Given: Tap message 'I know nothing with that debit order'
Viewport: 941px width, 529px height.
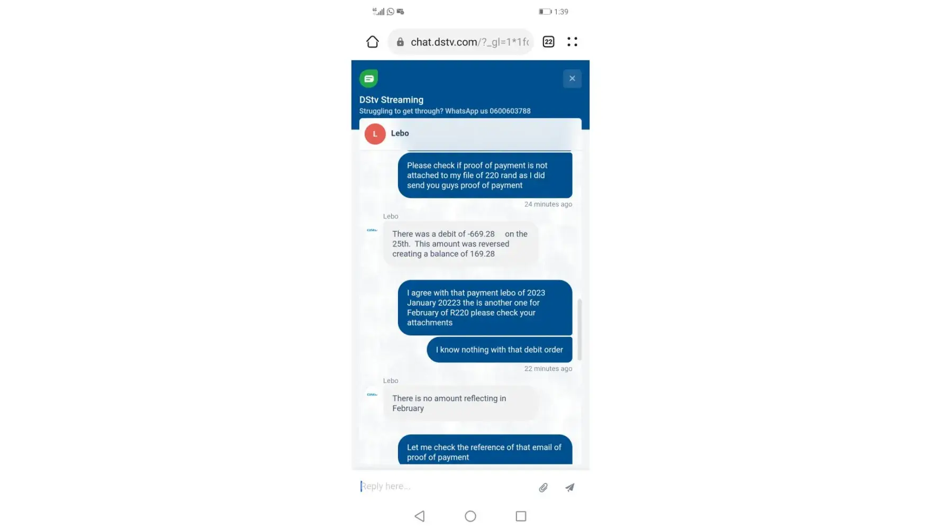Looking at the screenshot, I should coord(499,350).
